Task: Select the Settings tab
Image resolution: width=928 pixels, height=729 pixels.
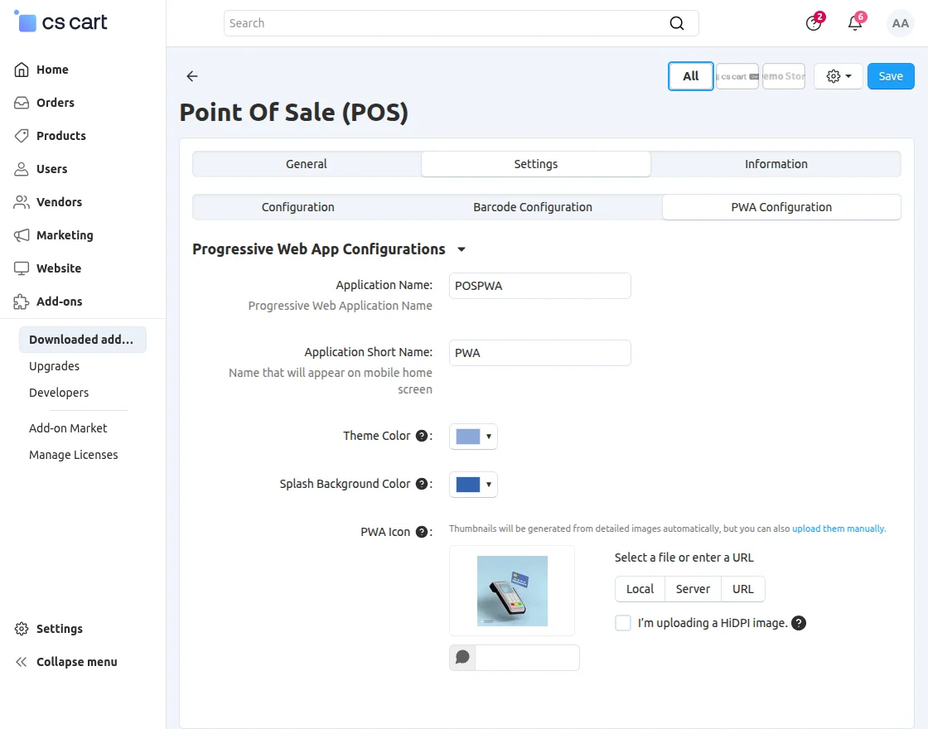Action: pos(535,164)
